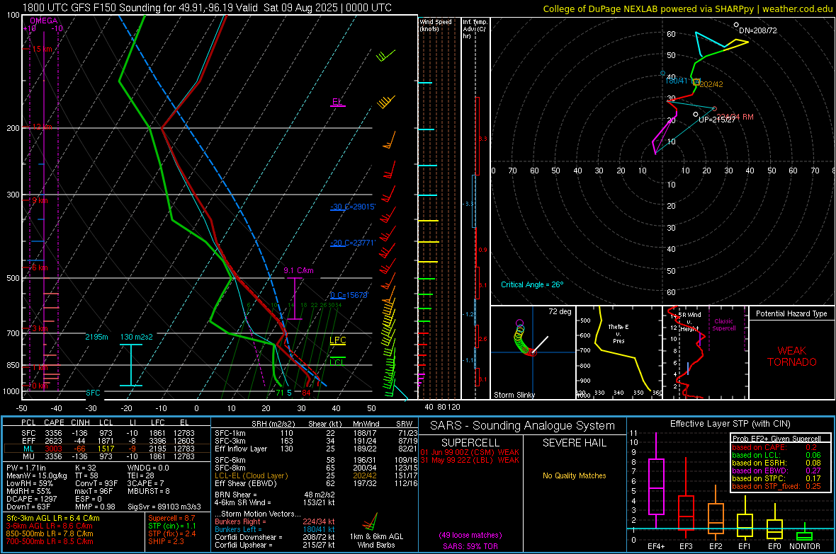Click the weather.cod.edu NEXLAB credit text
Image resolution: width=836 pixels, height=554 pixels.
coord(687,8)
